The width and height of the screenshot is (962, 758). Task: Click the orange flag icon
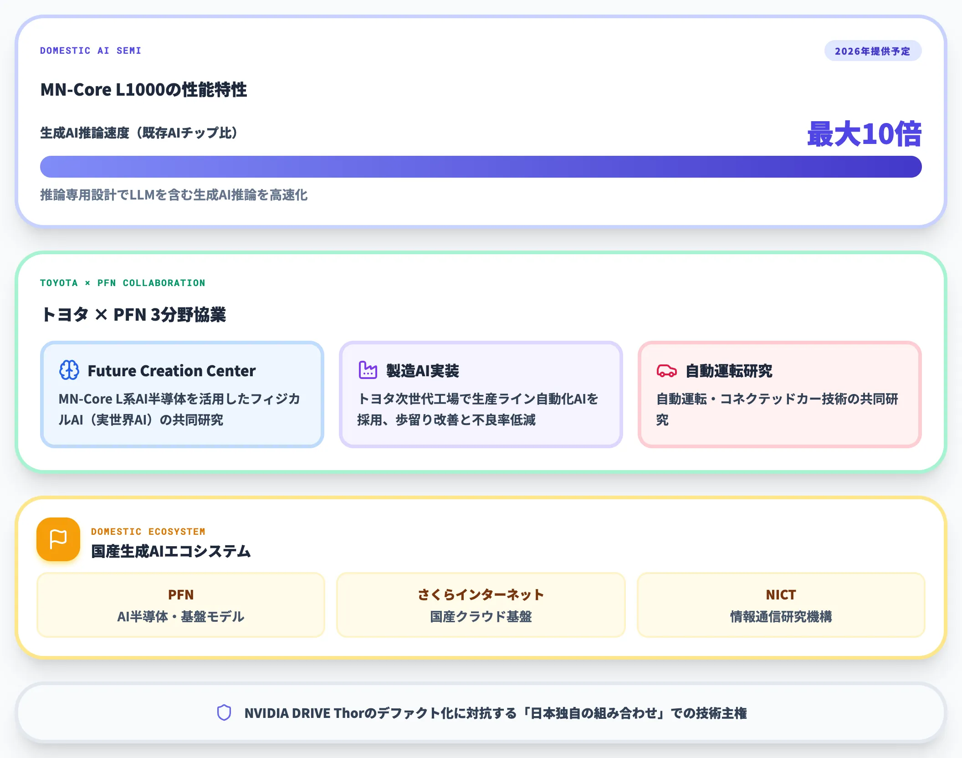click(58, 539)
